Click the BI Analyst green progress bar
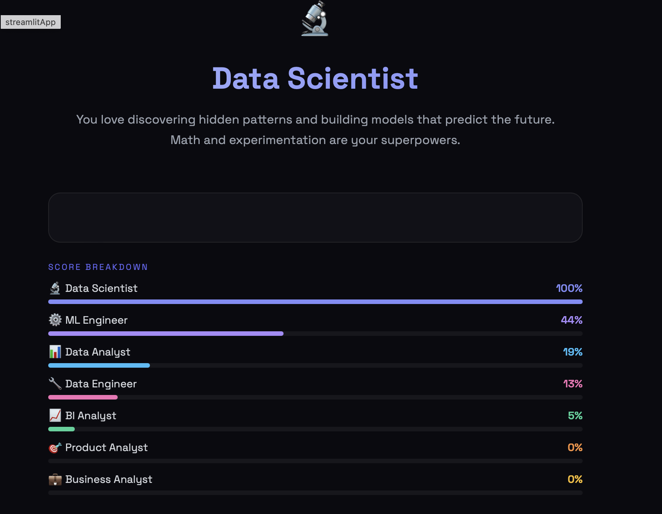662x514 pixels. coord(61,429)
